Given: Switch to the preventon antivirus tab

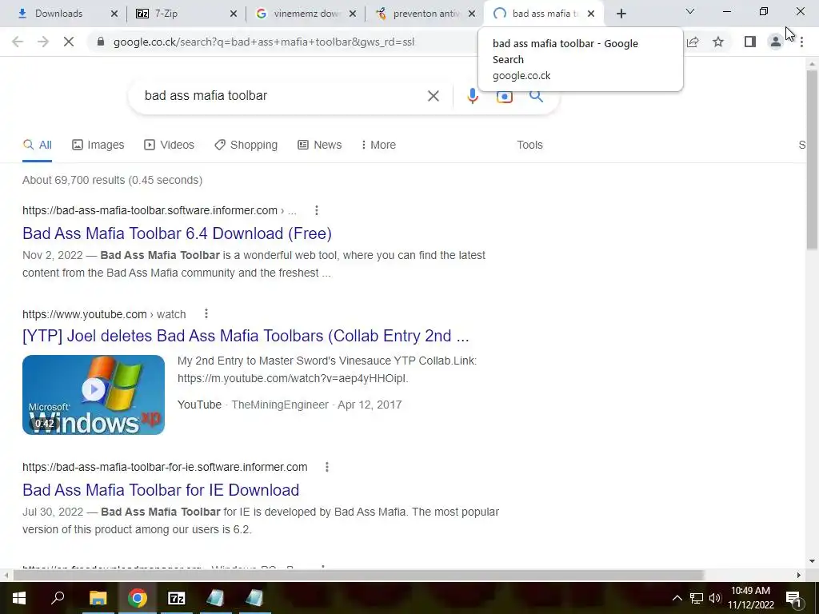Looking at the screenshot, I should (425, 14).
